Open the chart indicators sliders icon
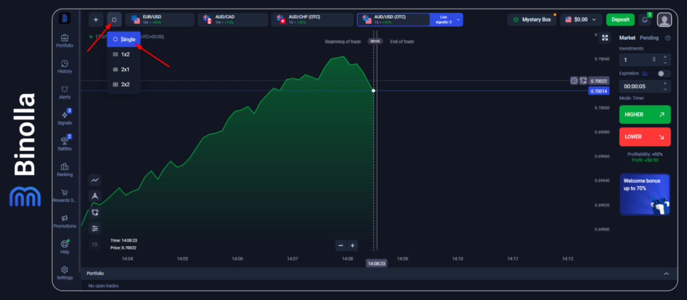Image resolution: width=687 pixels, height=300 pixels. 95,228
